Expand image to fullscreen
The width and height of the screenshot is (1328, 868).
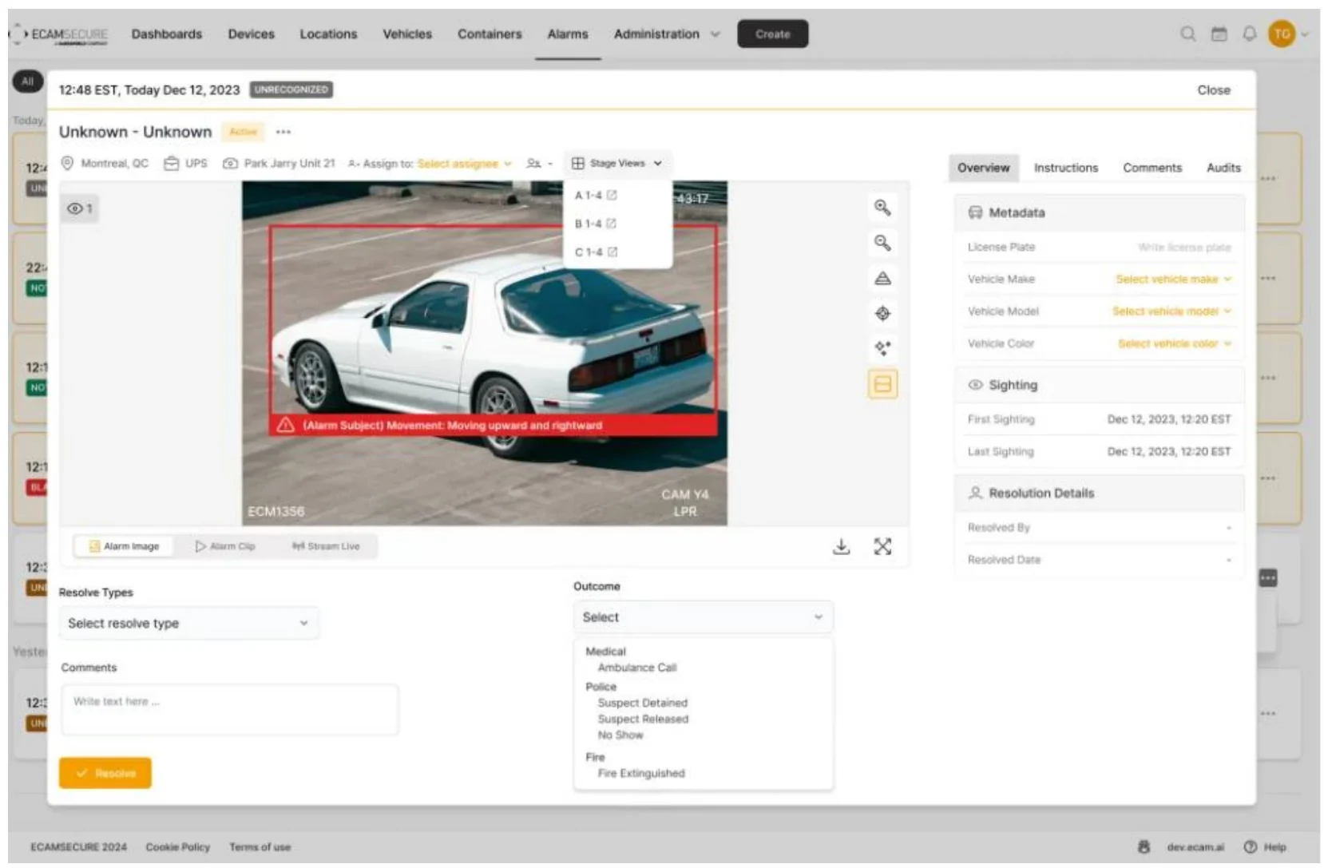(882, 546)
